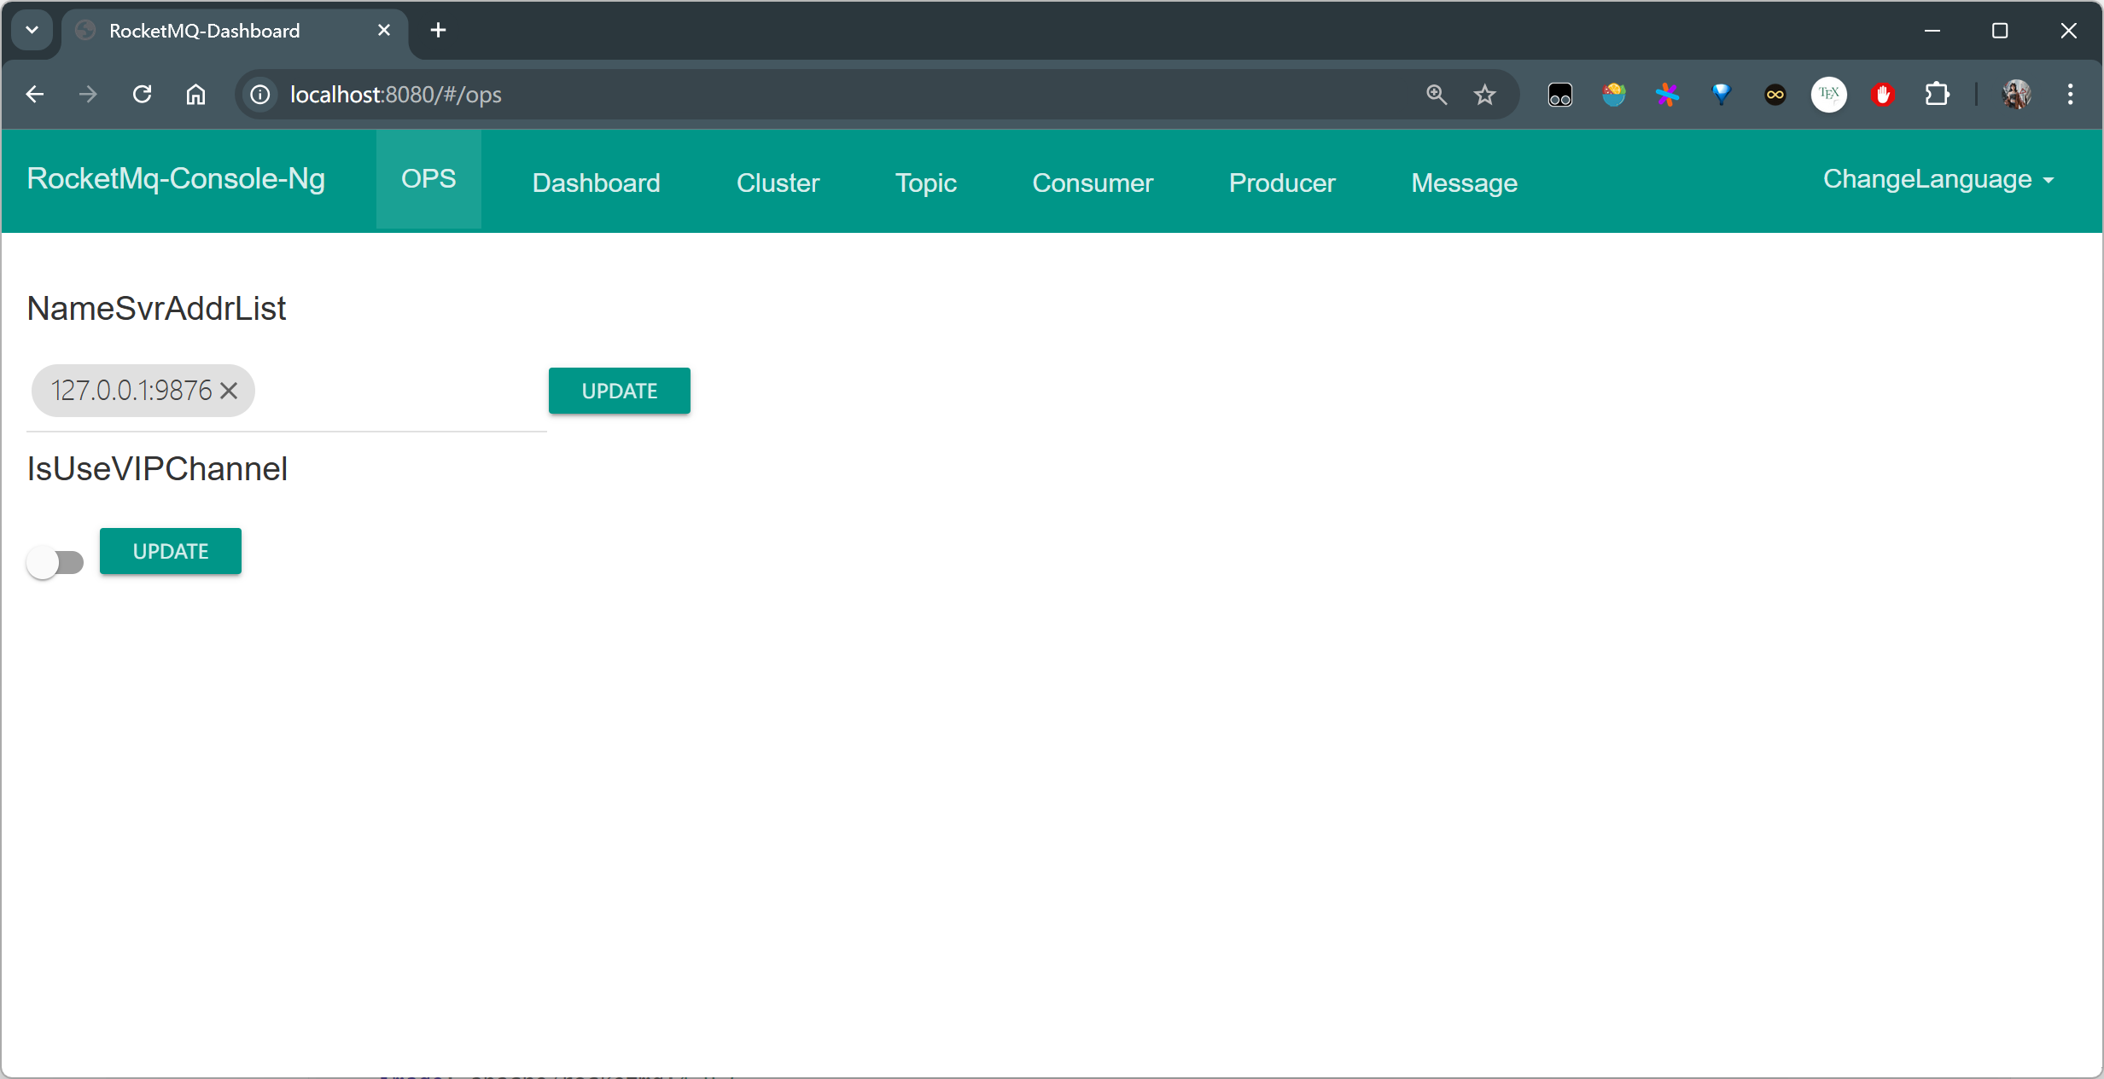Open the Tampermonkey-style black square extension
The width and height of the screenshot is (2104, 1079).
click(x=1560, y=94)
